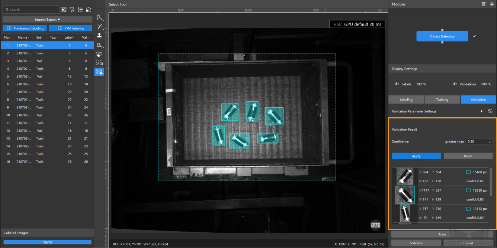
Task: Click the Train button
Action: [x=442, y=234]
